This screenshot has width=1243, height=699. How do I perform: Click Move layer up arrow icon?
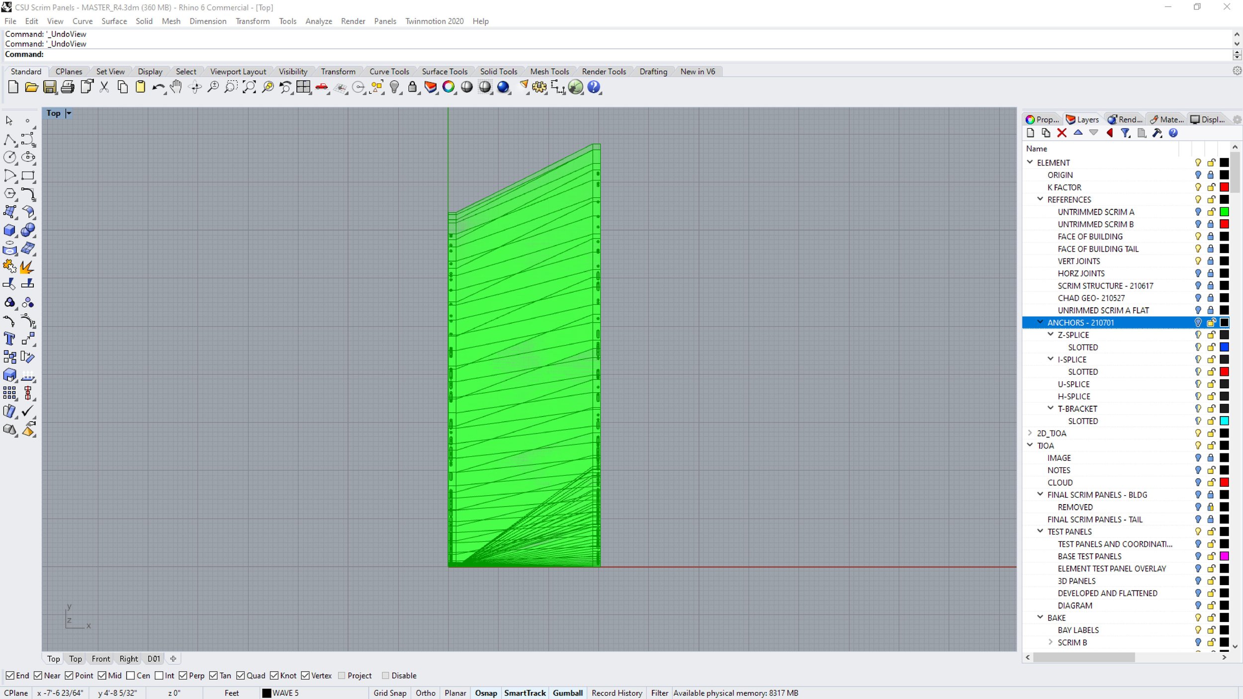point(1078,133)
